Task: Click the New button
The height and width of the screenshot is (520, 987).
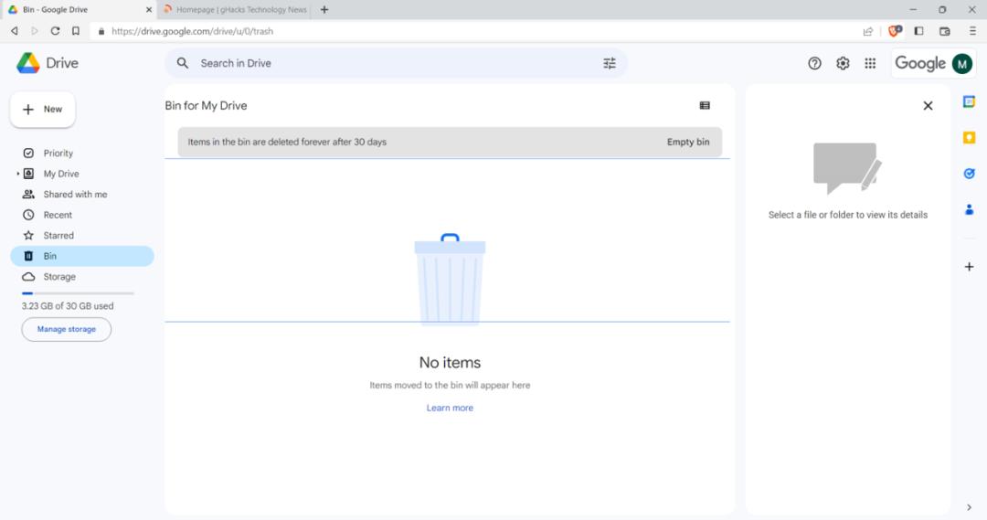Action: point(42,110)
